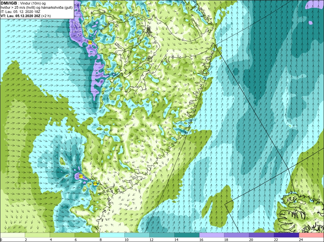Image resolution: width=324 pixels, height=242 pixels.
Task: Click the legend scale label '2'
Action: [26, 240]
